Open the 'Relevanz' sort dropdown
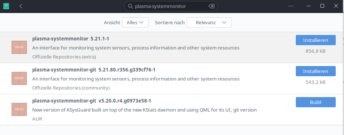The width and height of the screenshot is (344, 135). click(x=209, y=22)
